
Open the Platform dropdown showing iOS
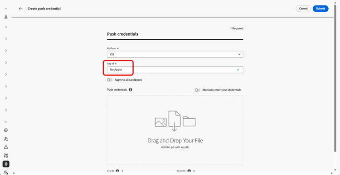(175, 55)
